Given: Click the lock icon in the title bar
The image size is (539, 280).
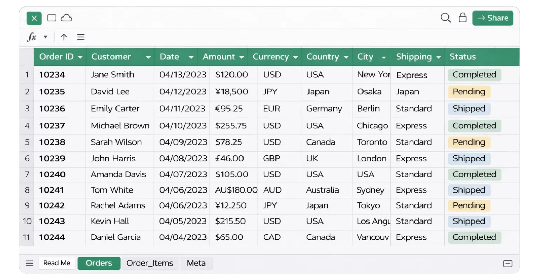Looking at the screenshot, I should point(463,17).
